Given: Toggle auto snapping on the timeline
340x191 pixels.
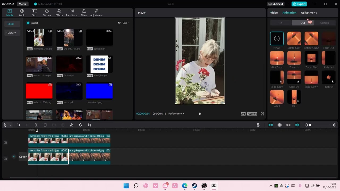Looking at the screenshot, I should pos(279,125).
